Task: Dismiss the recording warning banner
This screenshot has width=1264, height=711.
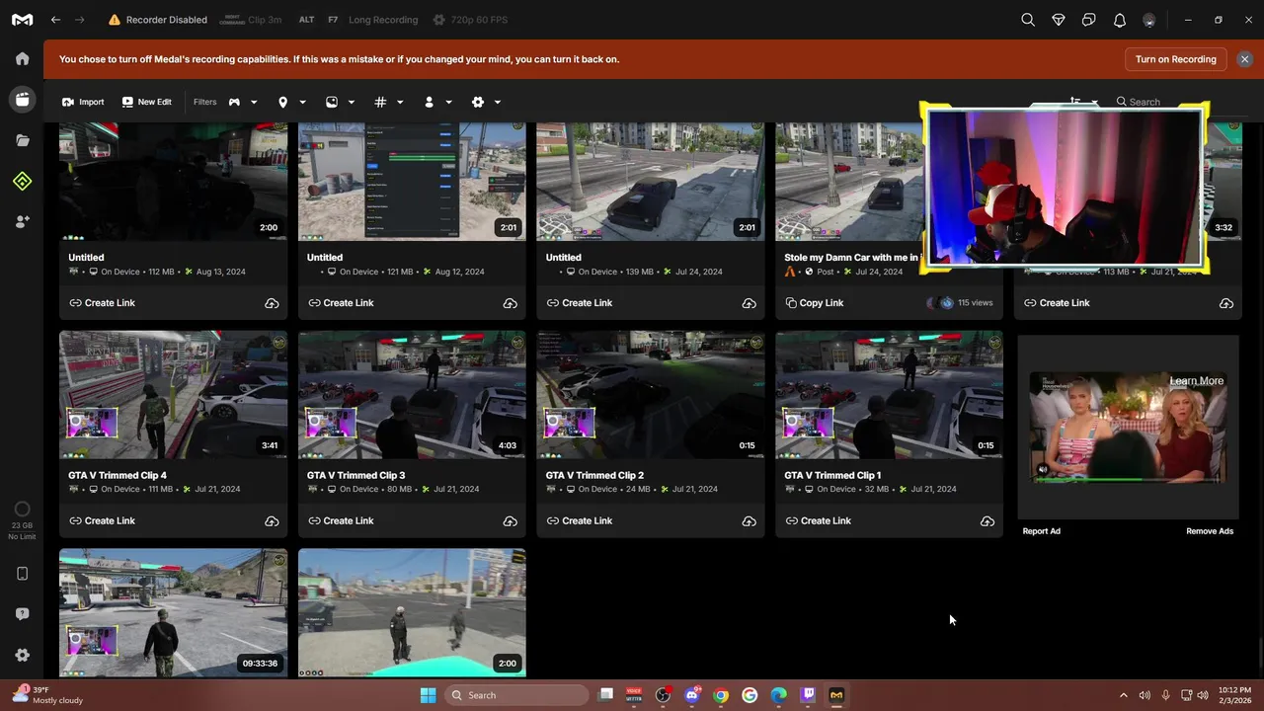Action: [1244, 59]
